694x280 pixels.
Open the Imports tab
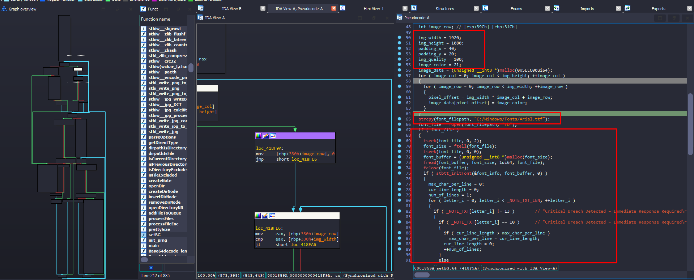coord(587,9)
